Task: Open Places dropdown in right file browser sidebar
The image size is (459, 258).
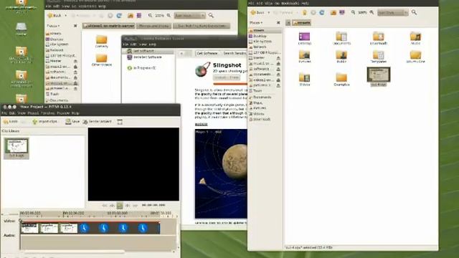Action: (x=256, y=23)
